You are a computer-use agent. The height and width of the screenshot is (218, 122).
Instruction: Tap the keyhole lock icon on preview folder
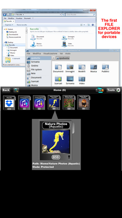(x=69, y=157)
